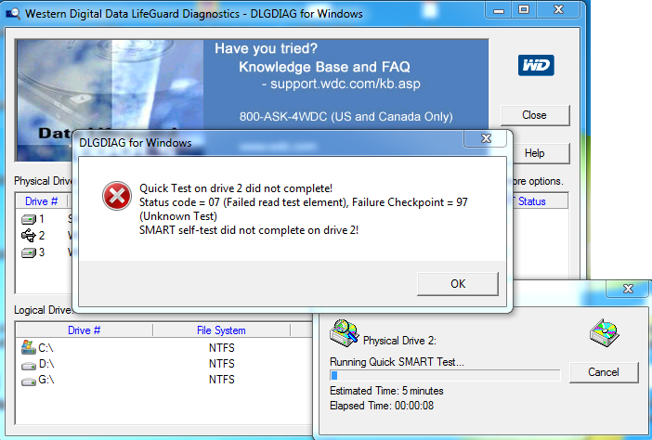Minimize the Data LifeGuard Diagnostics window
This screenshot has width=652, height=440.
coord(499,10)
